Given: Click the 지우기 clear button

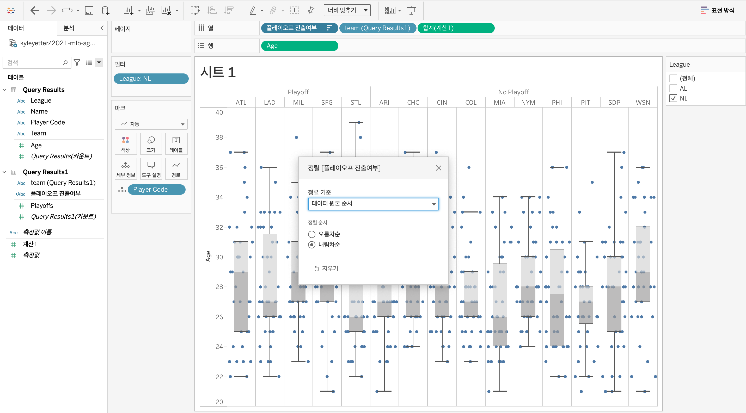Looking at the screenshot, I should (326, 268).
